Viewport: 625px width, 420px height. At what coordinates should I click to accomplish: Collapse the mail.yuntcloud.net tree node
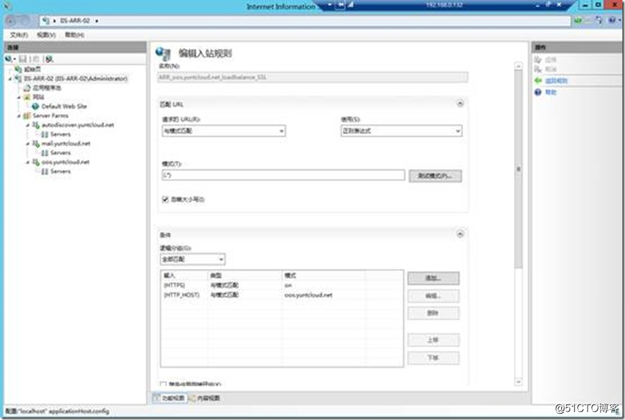(28, 144)
